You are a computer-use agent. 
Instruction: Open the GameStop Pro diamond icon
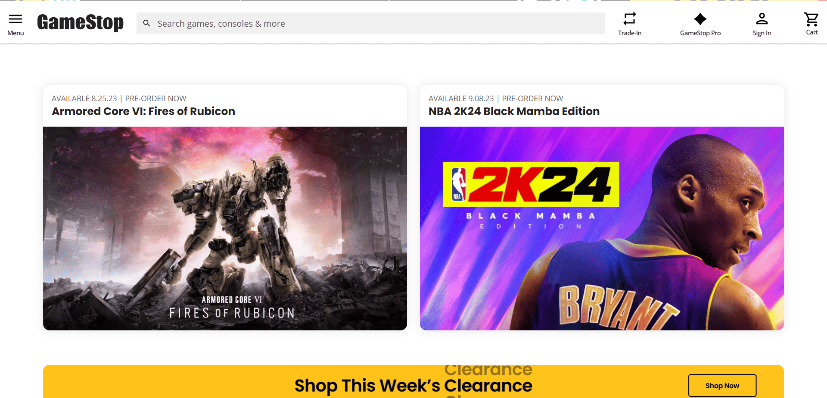pyautogui.click(x=700, y=19)
